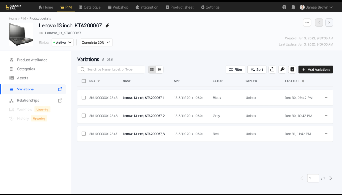Click the Lenovo laptop product thumbnail
Image resolution: width=342 pixels, height=195 pixels.
tap(21, 35)
